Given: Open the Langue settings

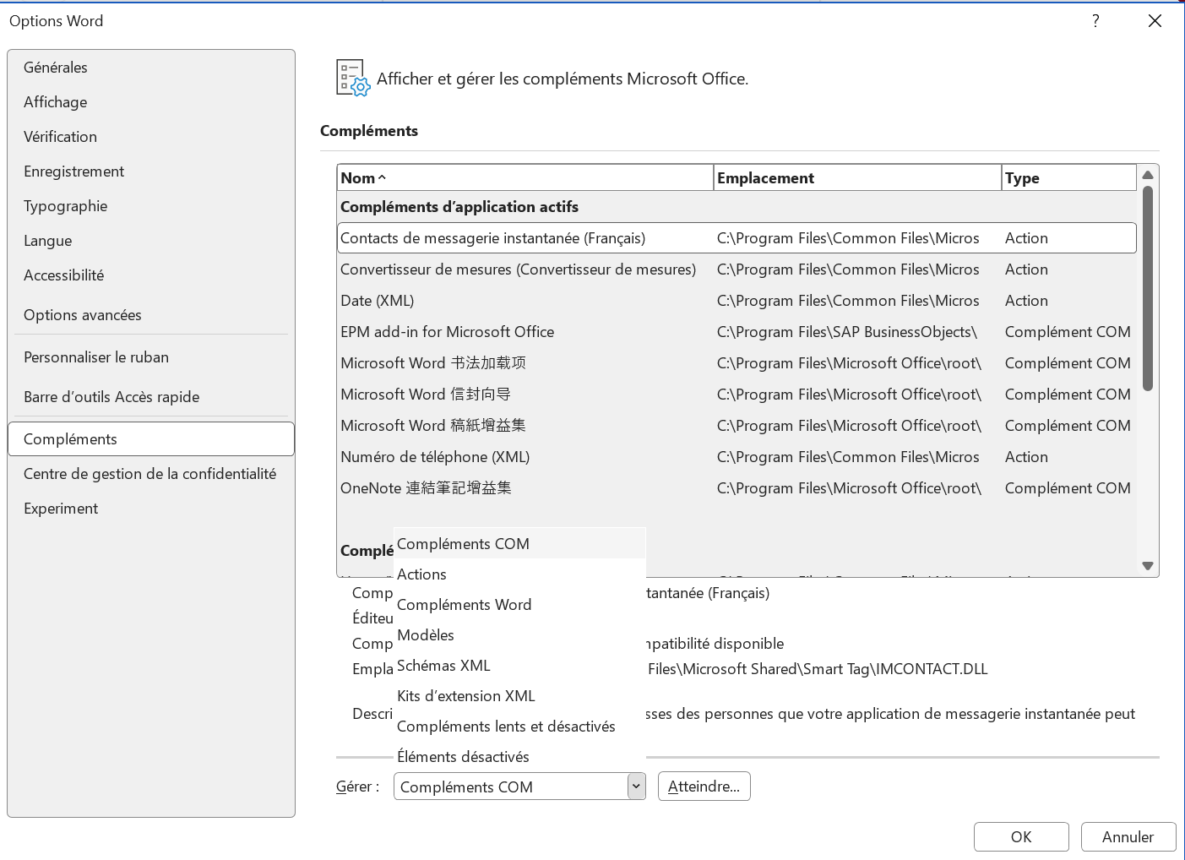Looking at the screenshot, I should pyautogui.click(x=151, y=241).
